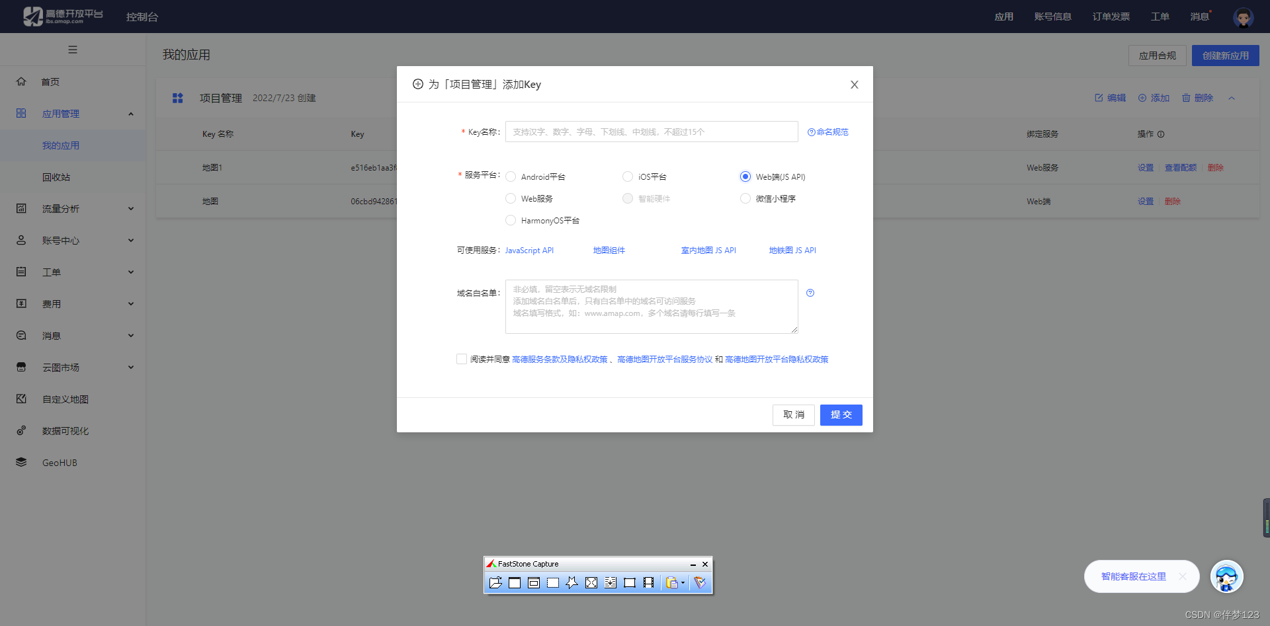Click the 流量分析 chart icon
This screenshot has height=626, width=1270.
(x=21, y=208)
